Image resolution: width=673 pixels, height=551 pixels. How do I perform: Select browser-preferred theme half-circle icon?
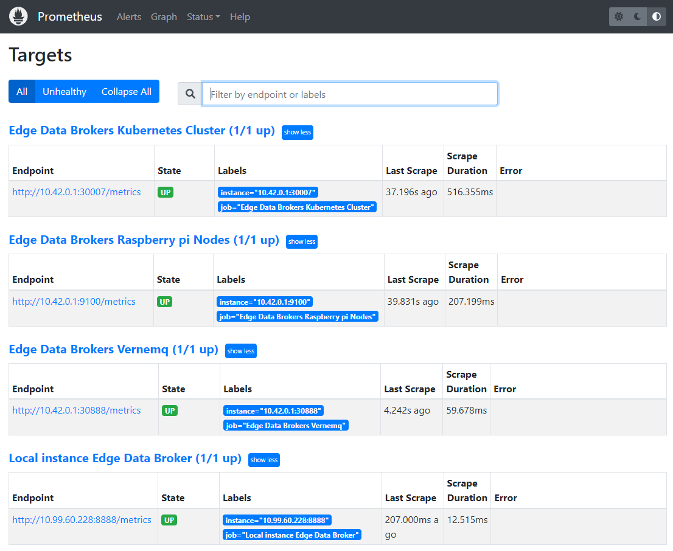(656, 16)
